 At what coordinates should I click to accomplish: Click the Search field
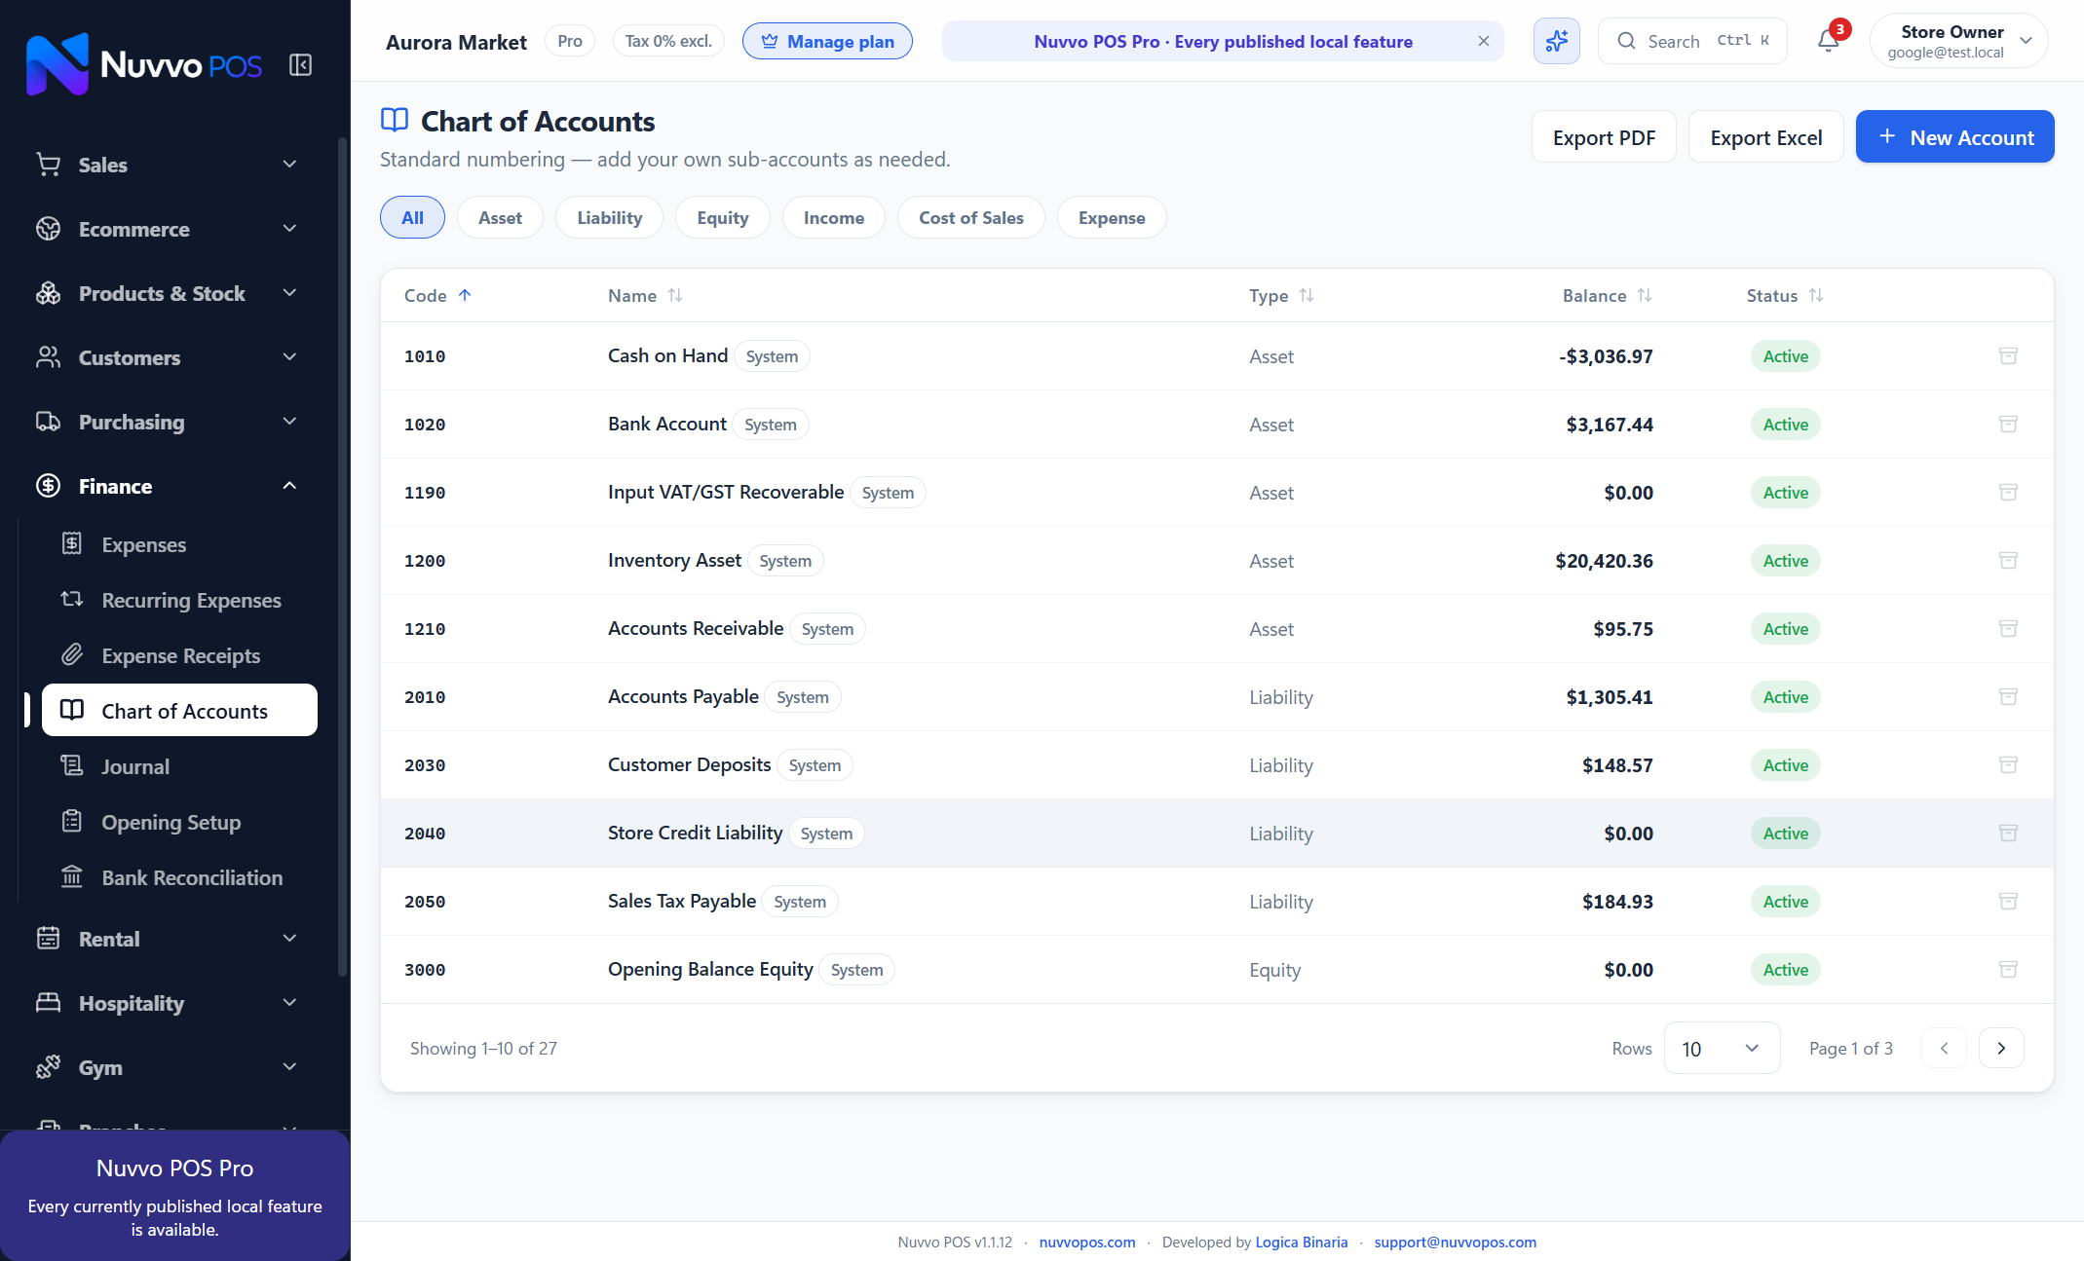pos(1692,41)
